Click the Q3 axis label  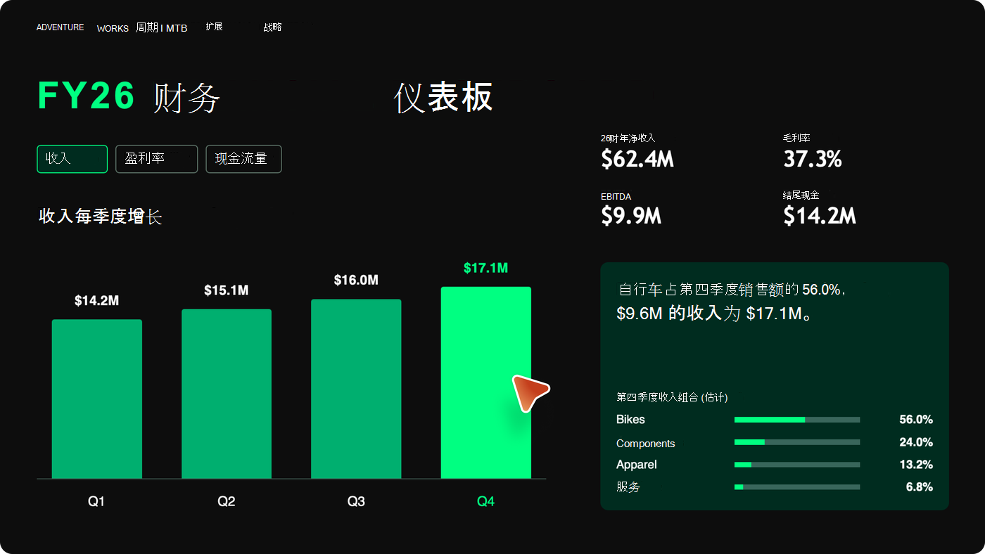point(356,501)
